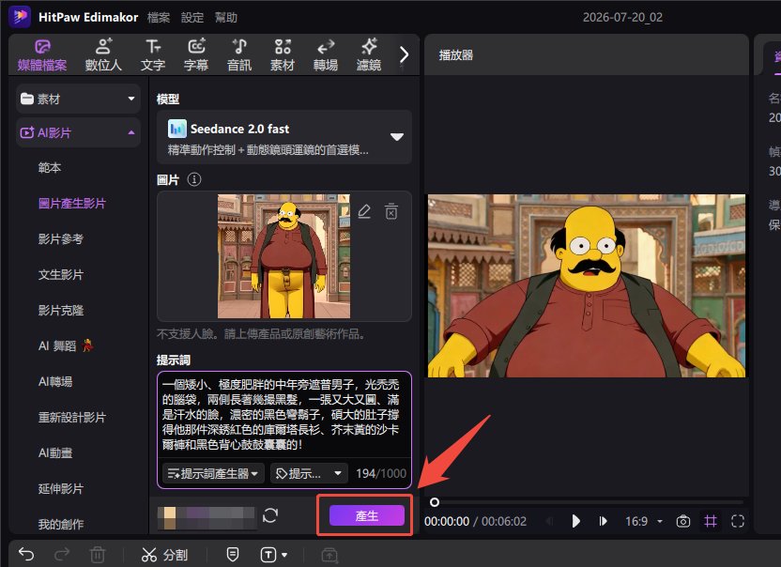The height and width of the screenshot is (567, 781).
Task: Click inside the 提示詞 prompt text box
Action: point(283,415)
